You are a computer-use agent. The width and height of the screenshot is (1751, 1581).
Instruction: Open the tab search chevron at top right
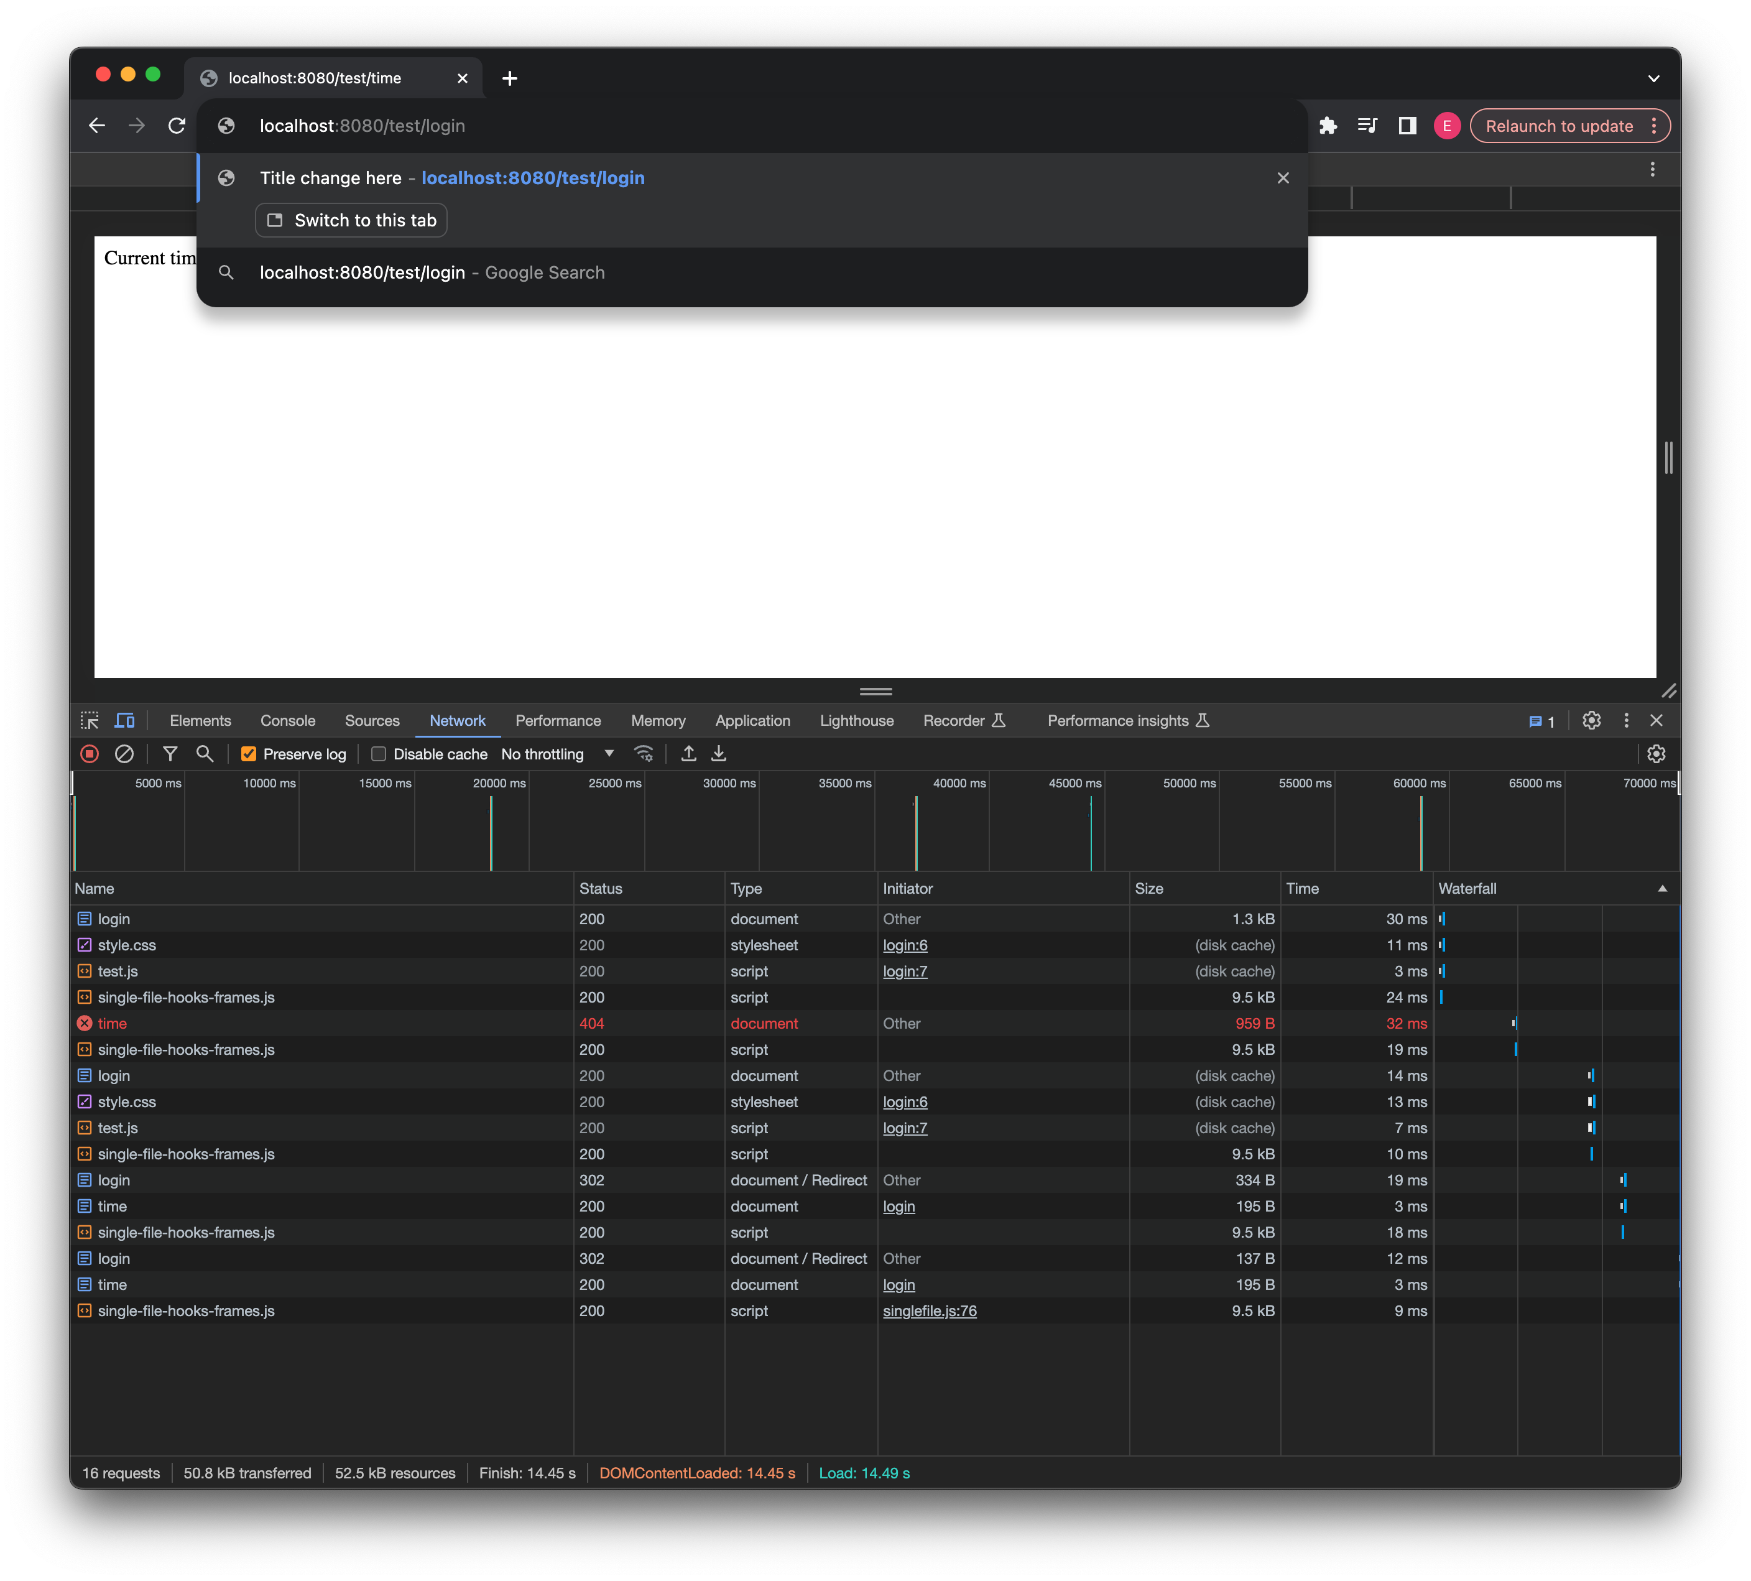coord(1655,78)
